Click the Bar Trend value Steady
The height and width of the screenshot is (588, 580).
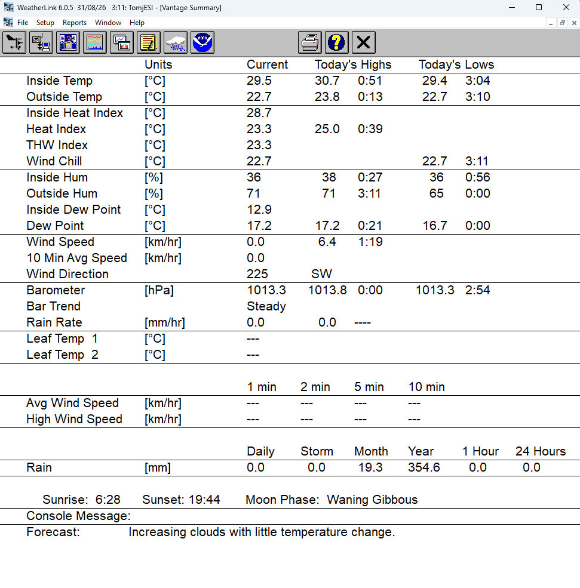tap(266, 306)
